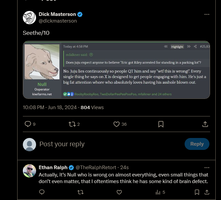Repost Dick Masterson's post
221x200 pixels.
pyautogui.click(x=71, y=124)
